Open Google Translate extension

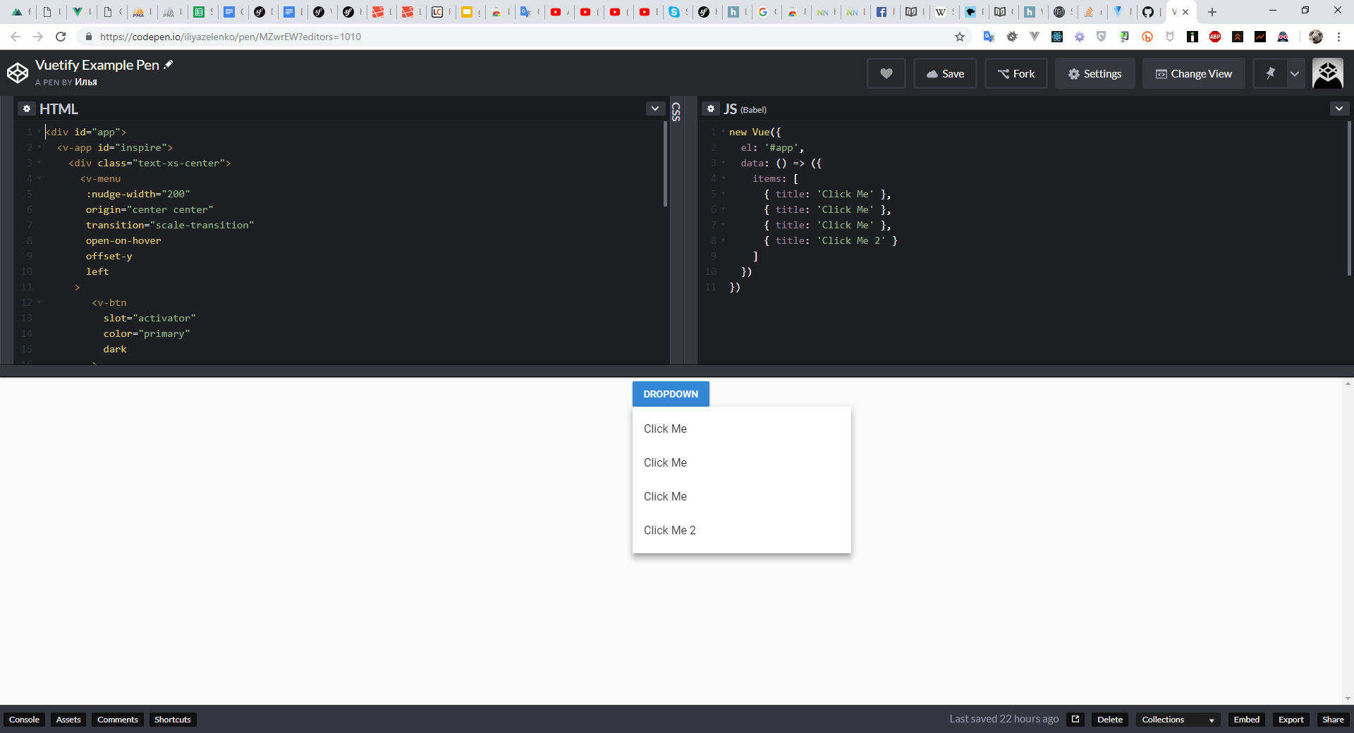(x=989, y=37)
